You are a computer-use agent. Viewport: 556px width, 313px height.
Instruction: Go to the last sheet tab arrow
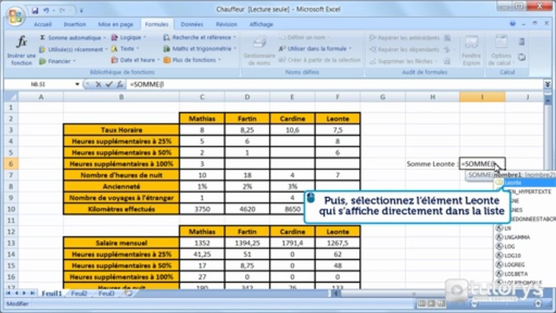tap(33, 293)
